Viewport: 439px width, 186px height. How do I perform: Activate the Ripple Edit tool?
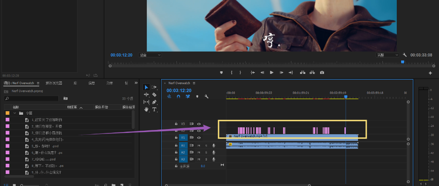click(146, 94)
